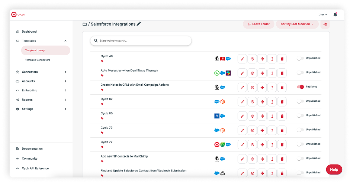Click the Cyclr logo

coord(18,14)
